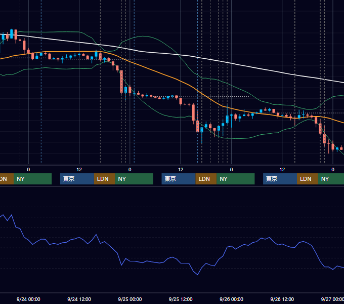Viewport: 344px width, 304px height.
Task: Select the NY session block spanning 9/25 00:00
Action: pyautogui.click(x=134, y=179)
